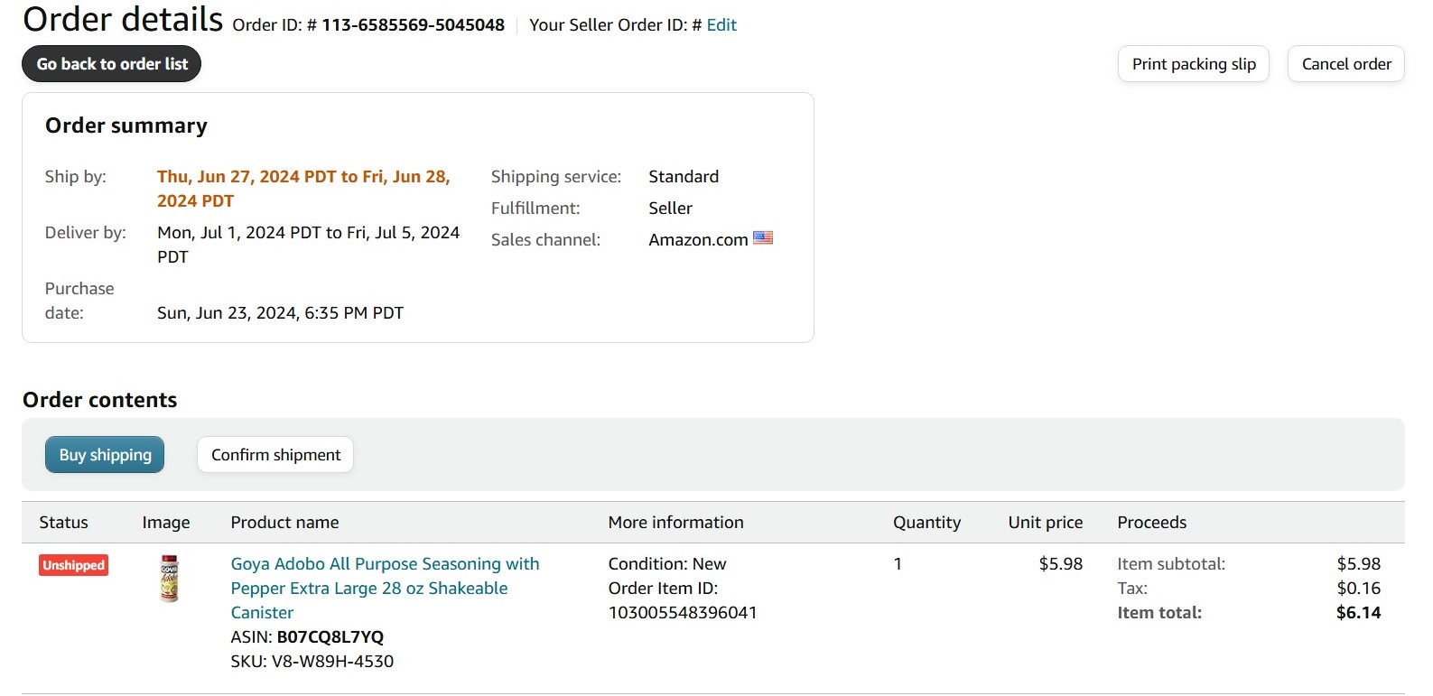
Task: Click the Order Item ID number
Action: click(683, 613)
